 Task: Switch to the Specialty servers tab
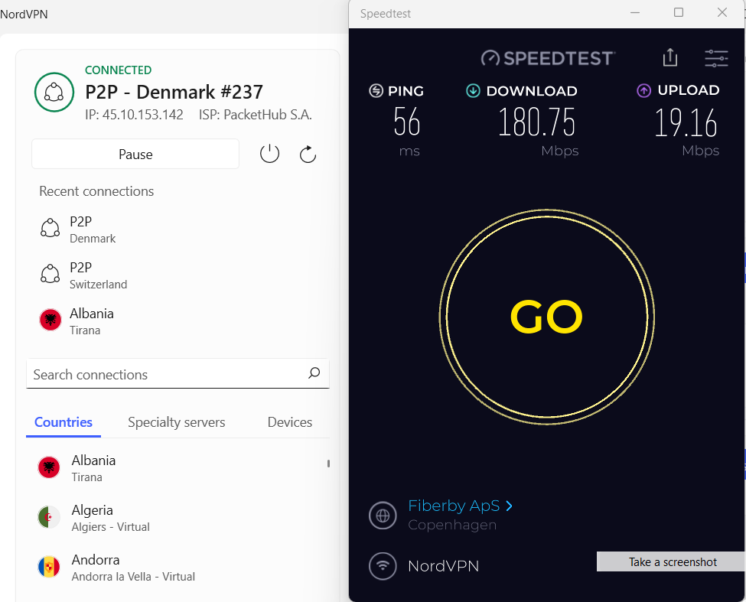click(177, 422)
